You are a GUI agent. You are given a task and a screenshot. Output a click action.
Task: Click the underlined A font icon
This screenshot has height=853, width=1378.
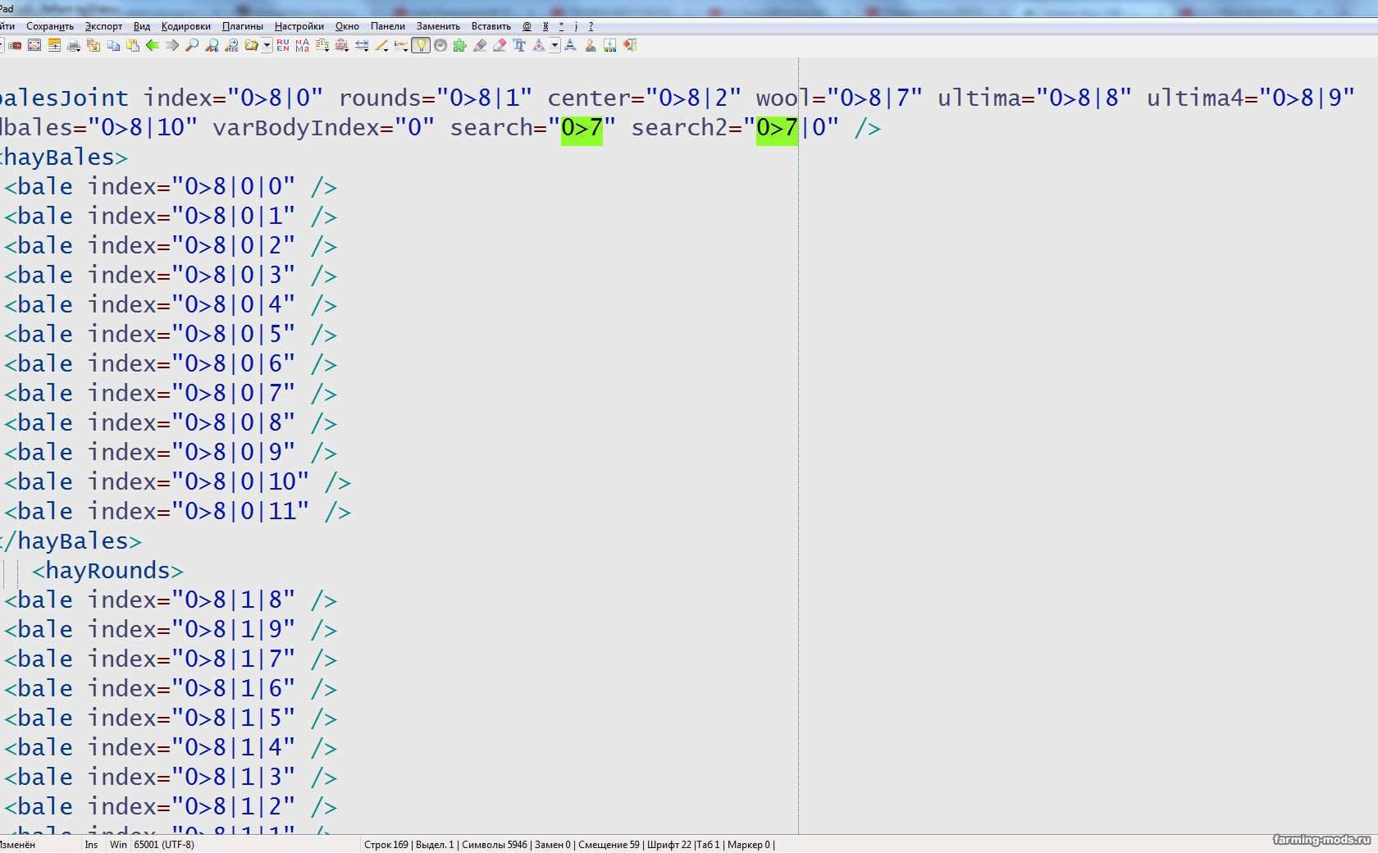click(x=570, y=45)
